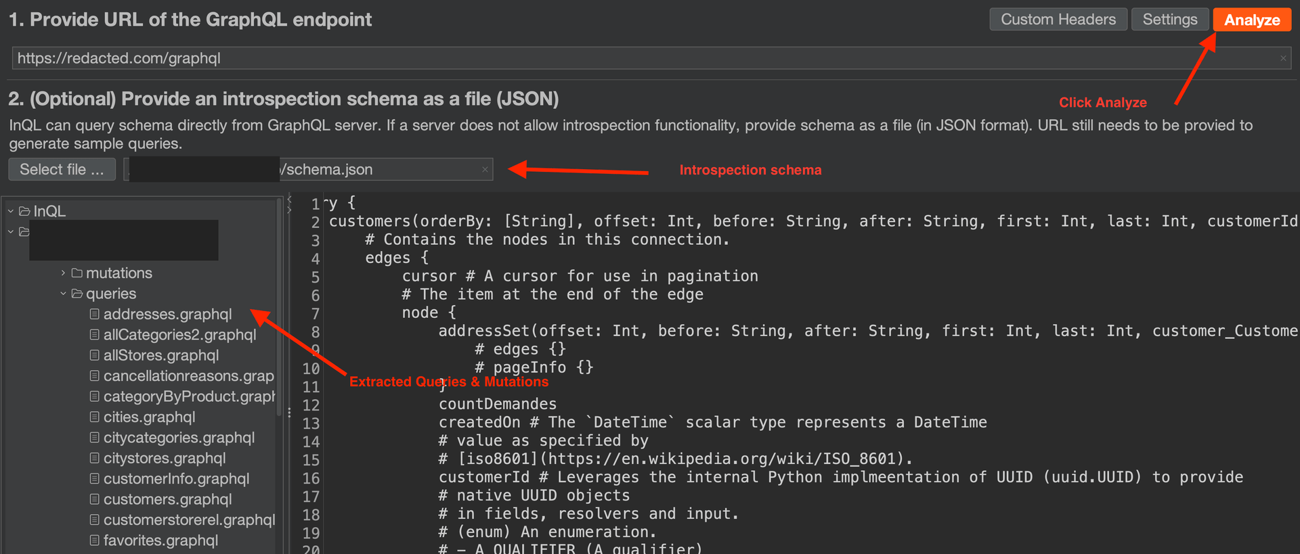Click the InQL folder icon

24,212
